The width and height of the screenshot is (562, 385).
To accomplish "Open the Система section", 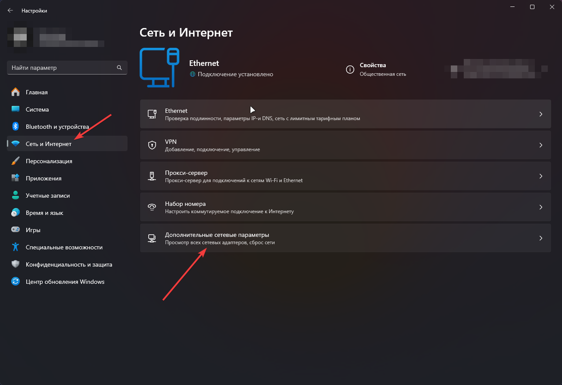I will (67, 109).
